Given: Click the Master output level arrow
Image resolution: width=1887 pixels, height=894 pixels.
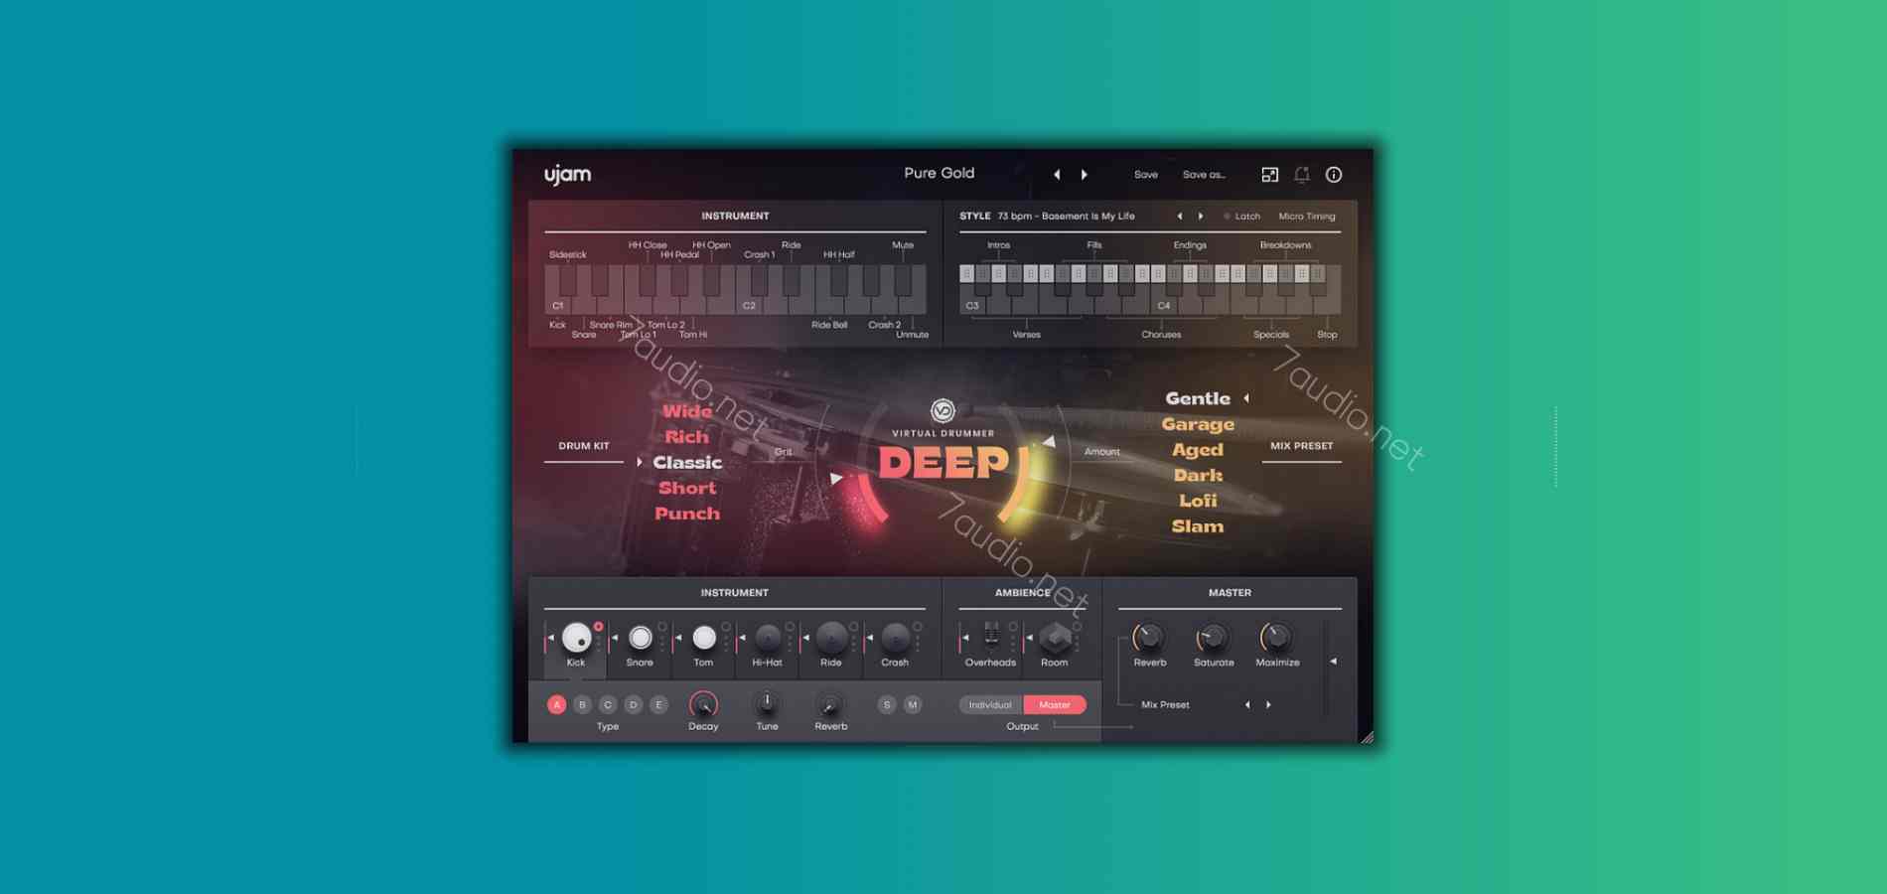Looking at the screenshot, I should (x=1333, y=661).
